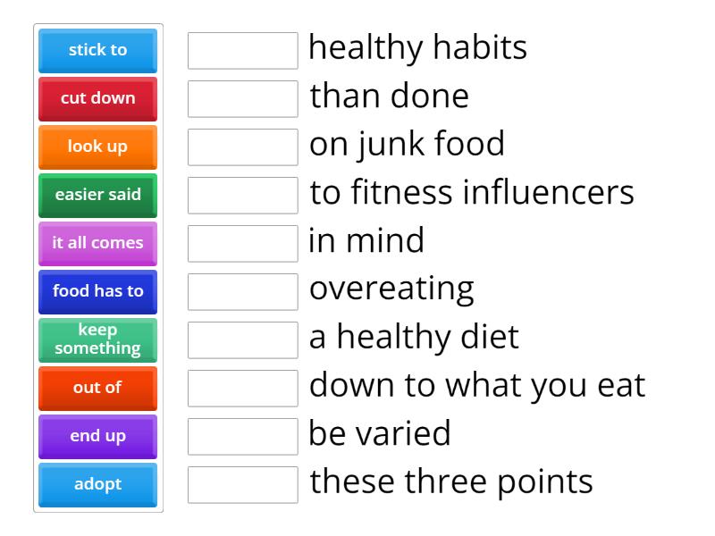The height and width of the screenshot is (536, 715).
Task: Click the blank box beside 'in mind'
Action: [x=242, y=244]
